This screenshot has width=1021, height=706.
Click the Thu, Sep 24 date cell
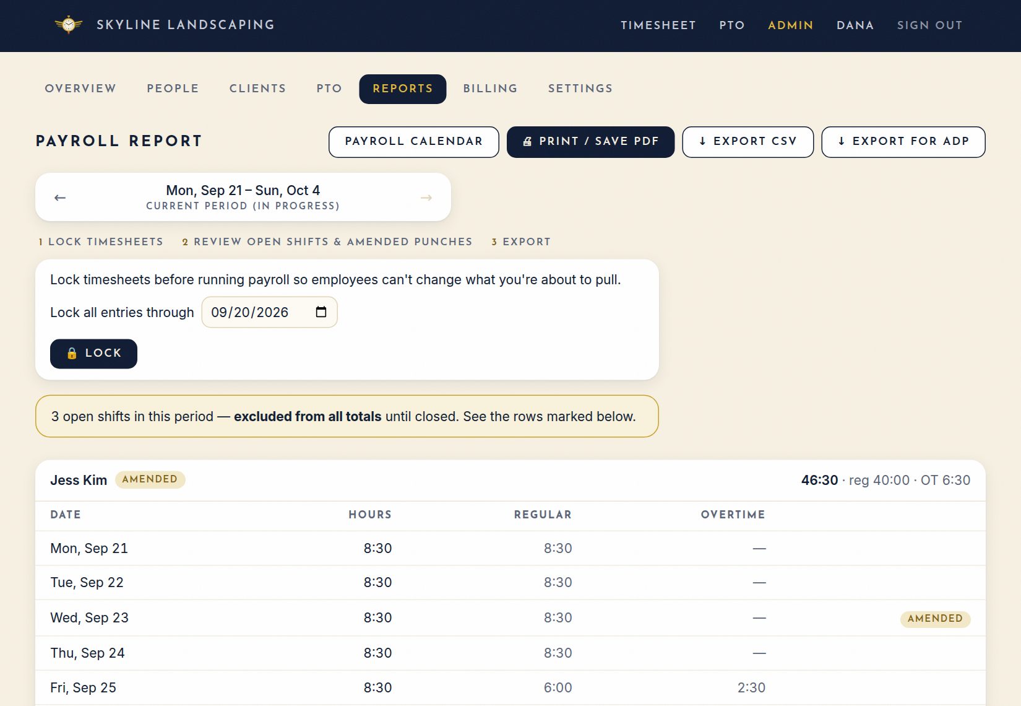tap(87, 653)
